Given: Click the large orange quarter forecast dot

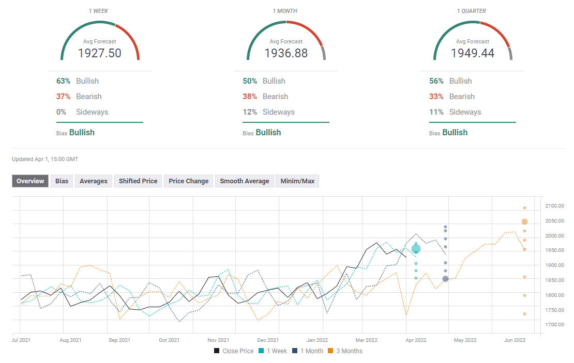Looking at the screenshot, I should pos(524,222).
